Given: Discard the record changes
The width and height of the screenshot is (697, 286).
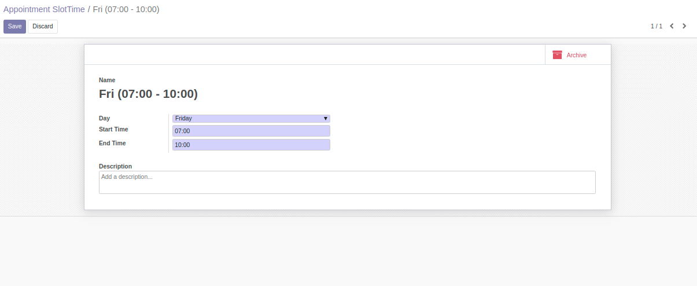Looking at the screenshot, I should tap(43, 27).
